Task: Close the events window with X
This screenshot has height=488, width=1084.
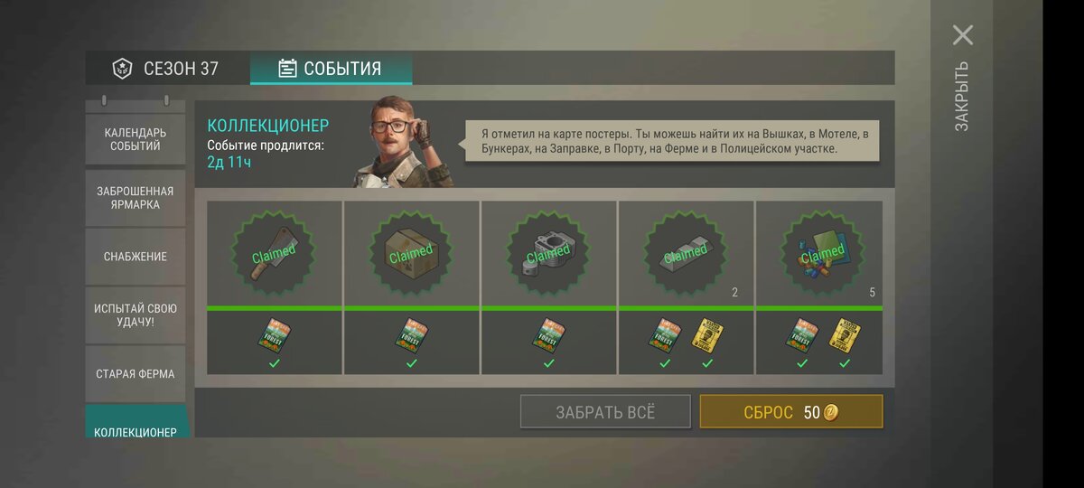Action: click(963, 35)
